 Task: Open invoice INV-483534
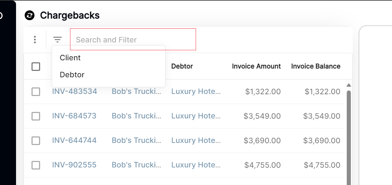pyautogui.click(x=74, y=91)
